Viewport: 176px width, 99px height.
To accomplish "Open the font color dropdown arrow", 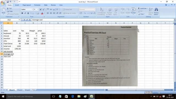I will pos(44,13).
